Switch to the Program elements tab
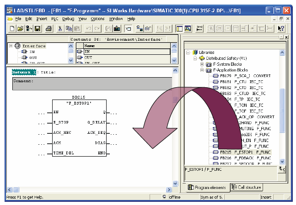This screenshot has height=205, width=296. [207, 188]
